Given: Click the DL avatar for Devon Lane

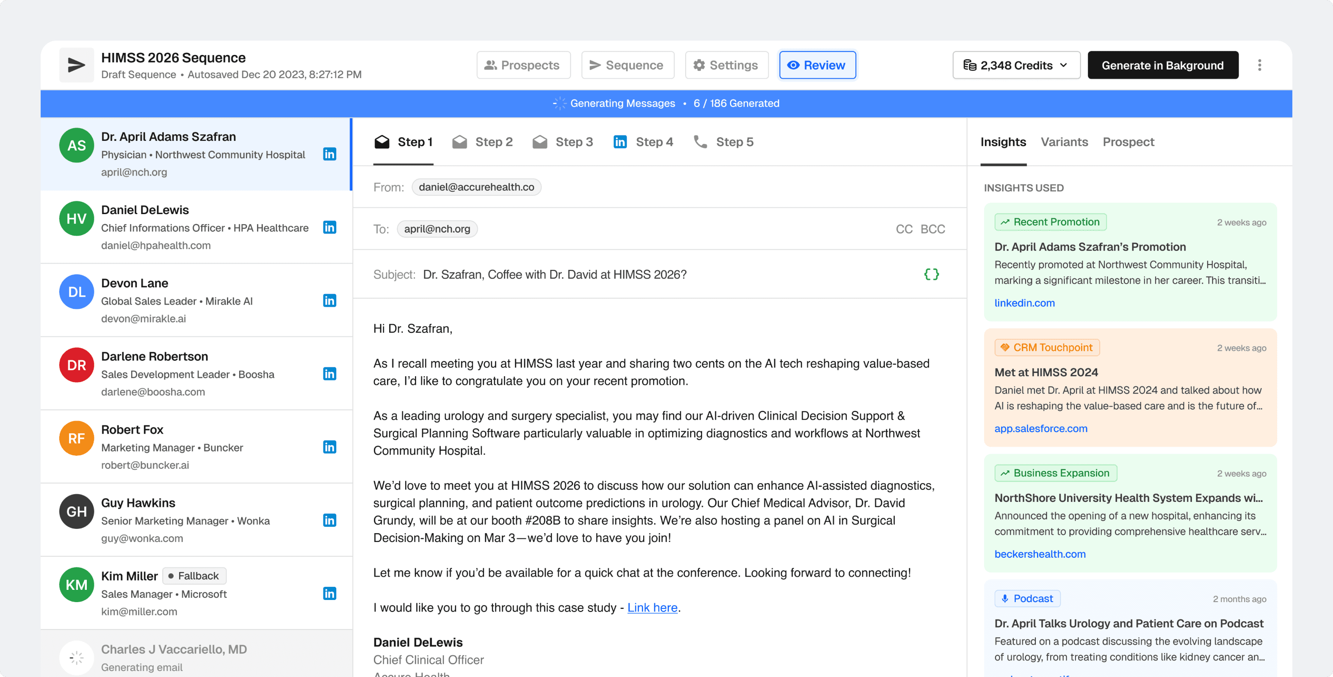Looking at the screenshot, I should tap(77, 292).
